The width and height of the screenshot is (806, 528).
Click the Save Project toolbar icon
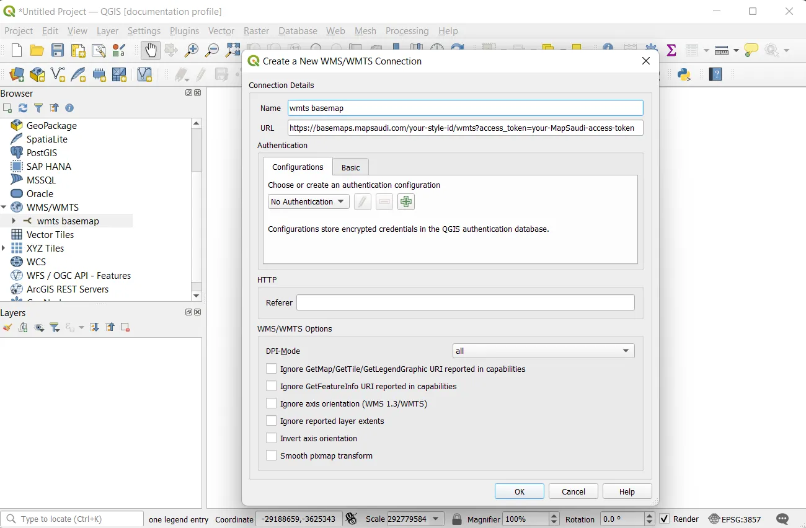pos(58,51)
